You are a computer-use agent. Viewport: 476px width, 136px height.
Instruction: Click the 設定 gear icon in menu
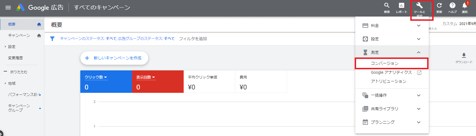(x=365, y=39)
